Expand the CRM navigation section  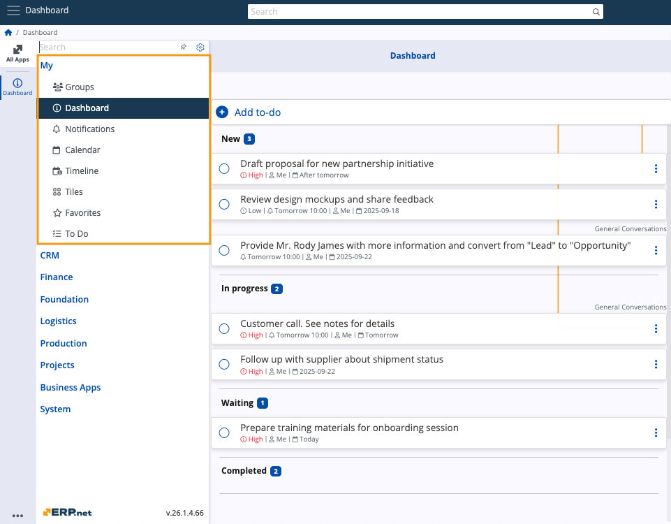click(50, 256)
